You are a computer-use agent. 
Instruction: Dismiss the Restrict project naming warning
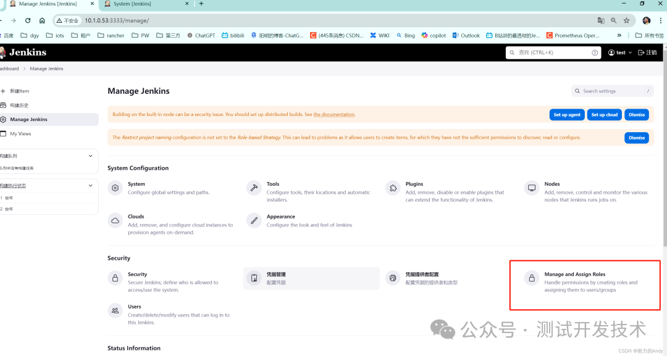[637, 138]
